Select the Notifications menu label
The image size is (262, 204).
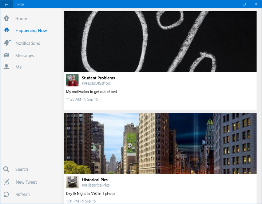click(x=28, y=43)
